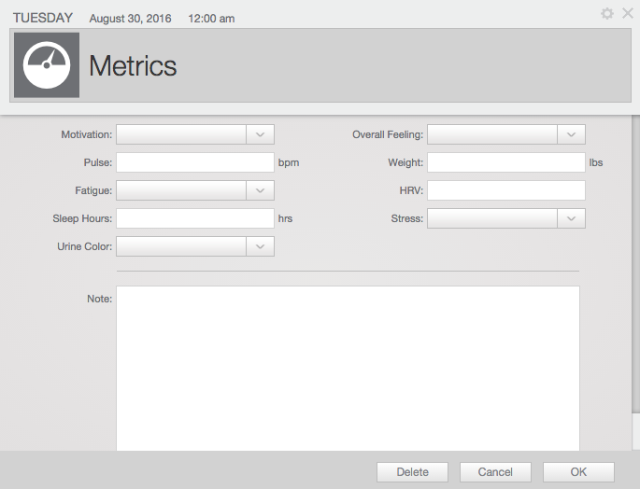The image size is (640, 489).
Task: Open the Stress dropdown
Action: (506, 218)
